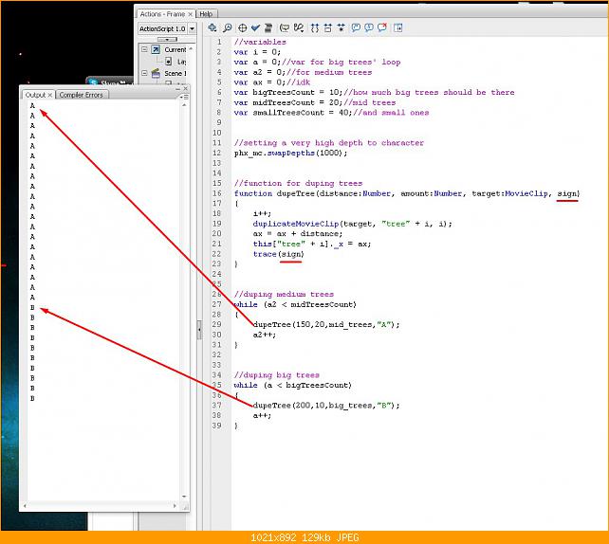Viewport: 609px width, 544px height.
Task: Click first 'A' row in Output panel
Action: 32,105
